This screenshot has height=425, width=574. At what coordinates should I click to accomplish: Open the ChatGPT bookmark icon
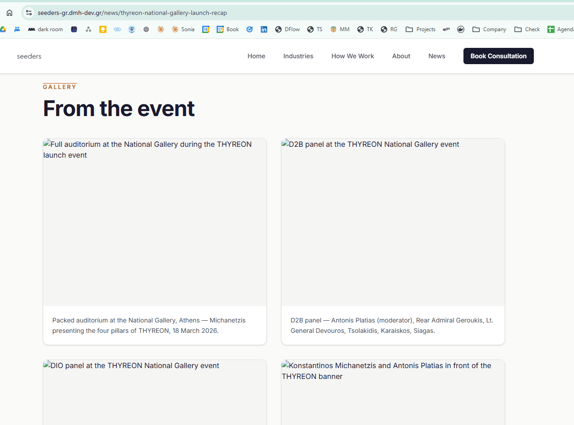(x=146, y=29)
